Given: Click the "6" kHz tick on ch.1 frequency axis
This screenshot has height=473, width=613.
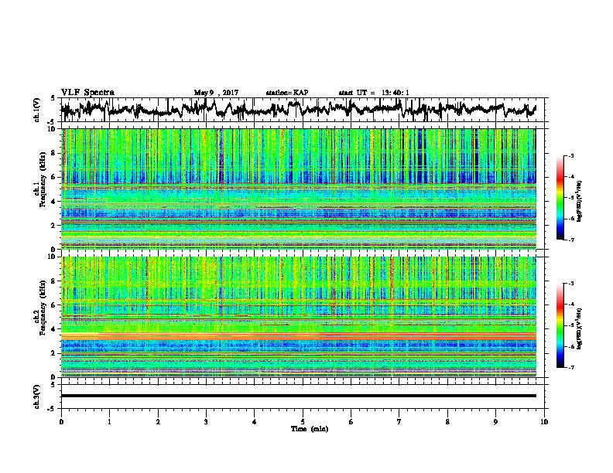Looking at the screenshot, I should [x=54, y=177].
